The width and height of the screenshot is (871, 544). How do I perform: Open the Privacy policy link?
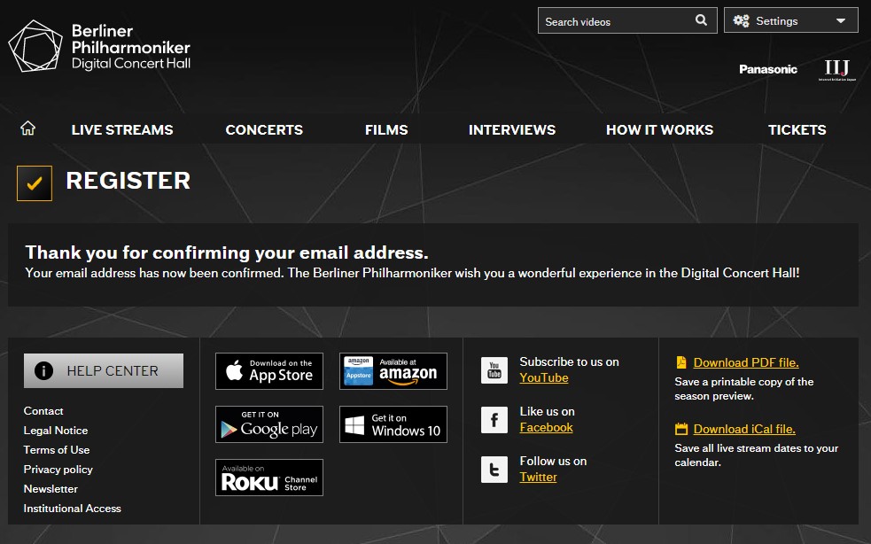[58, 470]
